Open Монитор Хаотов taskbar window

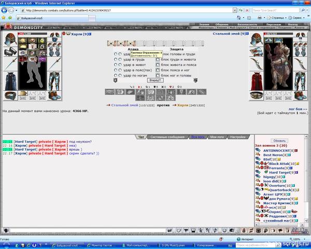pyautogui.click(x=103, y=245)
